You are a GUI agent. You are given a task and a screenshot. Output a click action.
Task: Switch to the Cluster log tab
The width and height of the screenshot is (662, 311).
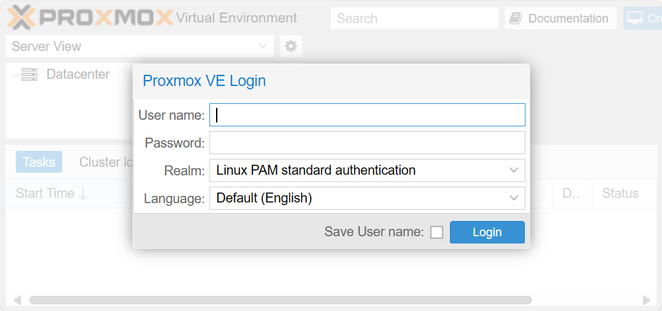[106, 162]
